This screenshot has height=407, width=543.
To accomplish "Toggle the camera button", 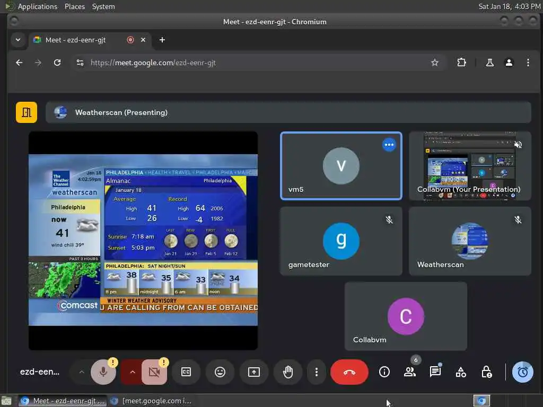I will tap(154, 372).
